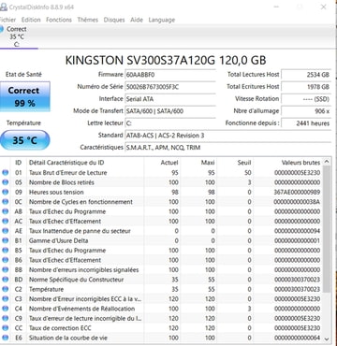Open the Disques menu
The height and width of the screenshot is (346, 337).
coord(114,20)
